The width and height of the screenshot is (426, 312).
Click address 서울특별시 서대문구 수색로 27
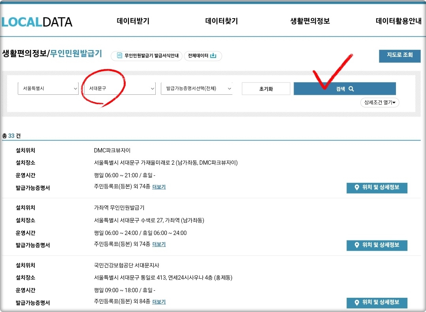click(149, 220)
